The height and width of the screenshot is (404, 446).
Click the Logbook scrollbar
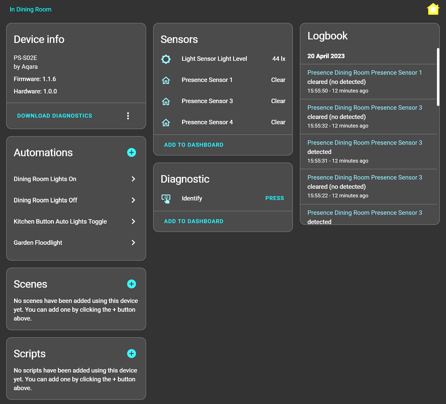tap(438, 77)
